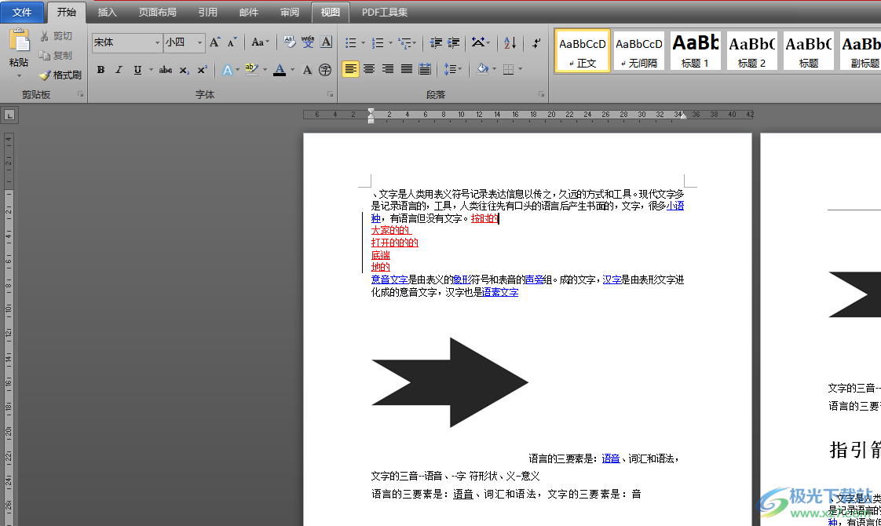Click the multilevel list icon
The height and width of the screenshot is (526, 881).
point(404,42)
